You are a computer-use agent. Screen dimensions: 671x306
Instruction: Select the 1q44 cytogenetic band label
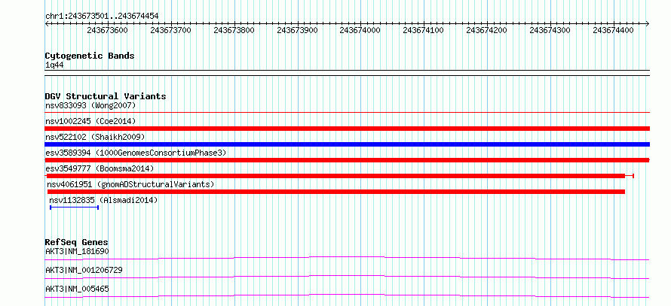(55, 65)
